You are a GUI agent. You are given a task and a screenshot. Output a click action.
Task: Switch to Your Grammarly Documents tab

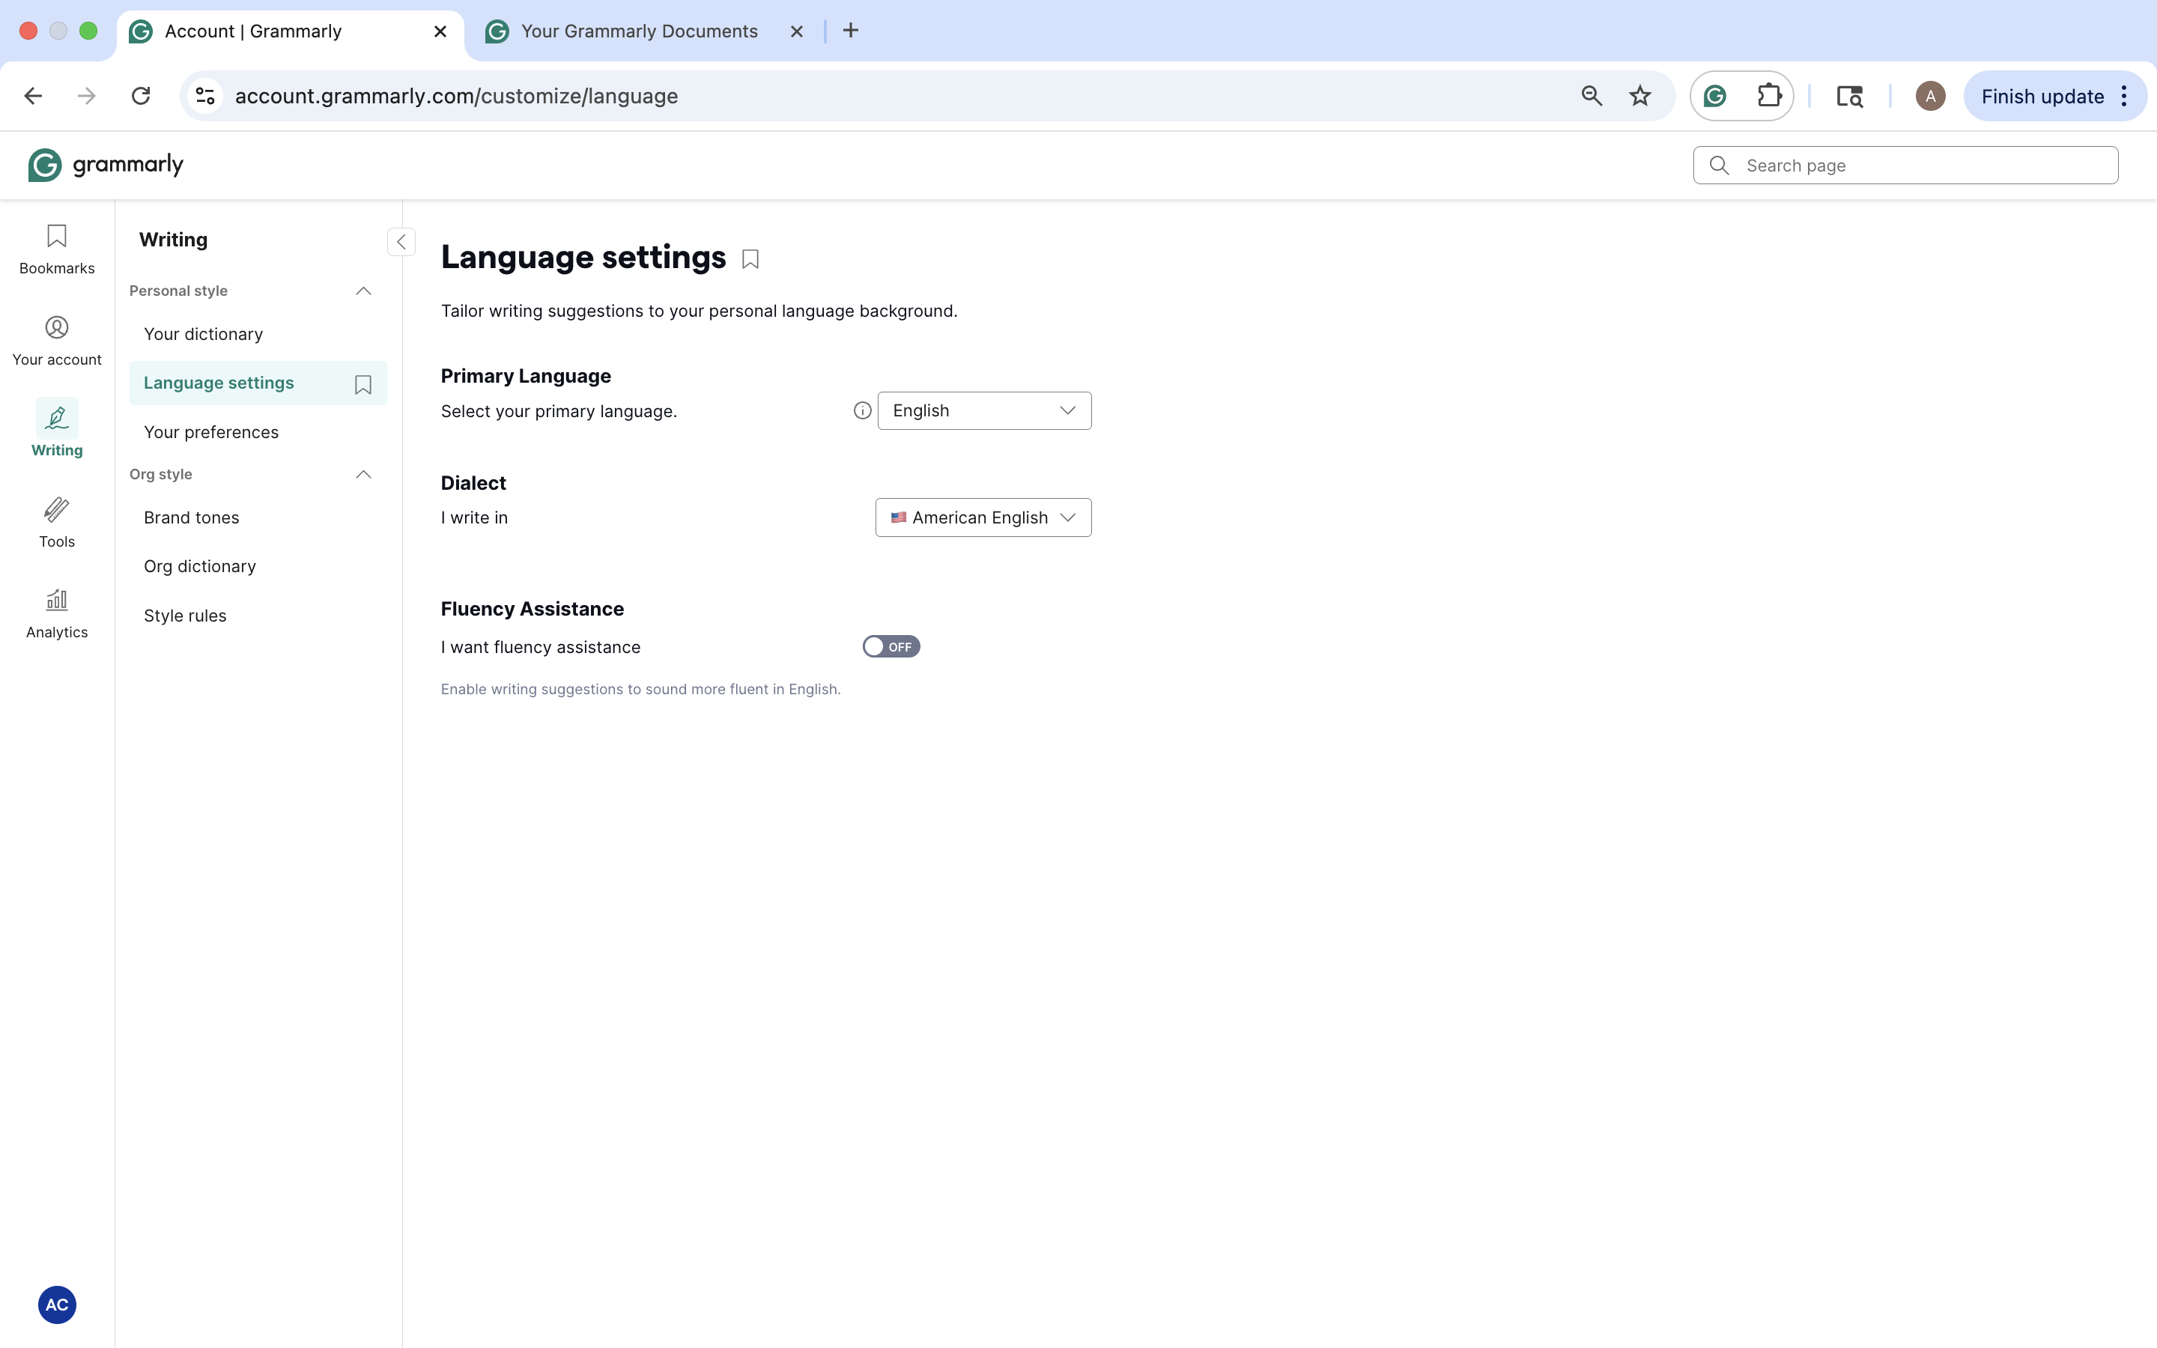point(638,30)
